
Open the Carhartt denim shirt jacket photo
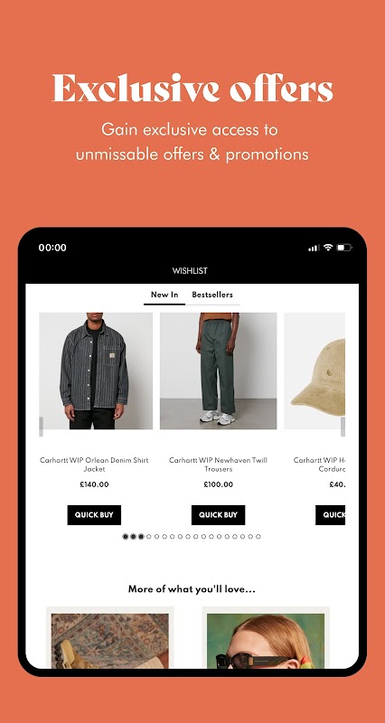click(x=96, y=371)
